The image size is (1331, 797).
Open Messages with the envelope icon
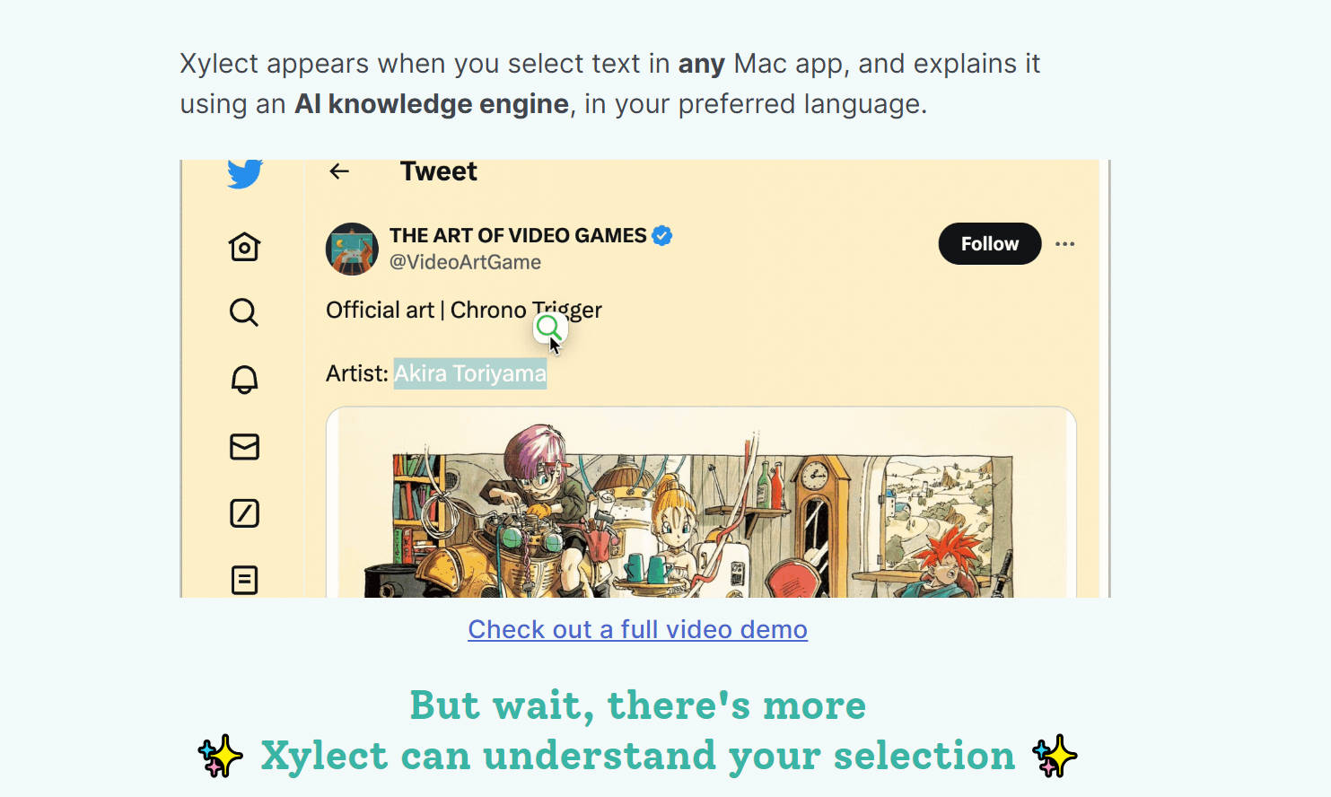(x=243, y=446)
